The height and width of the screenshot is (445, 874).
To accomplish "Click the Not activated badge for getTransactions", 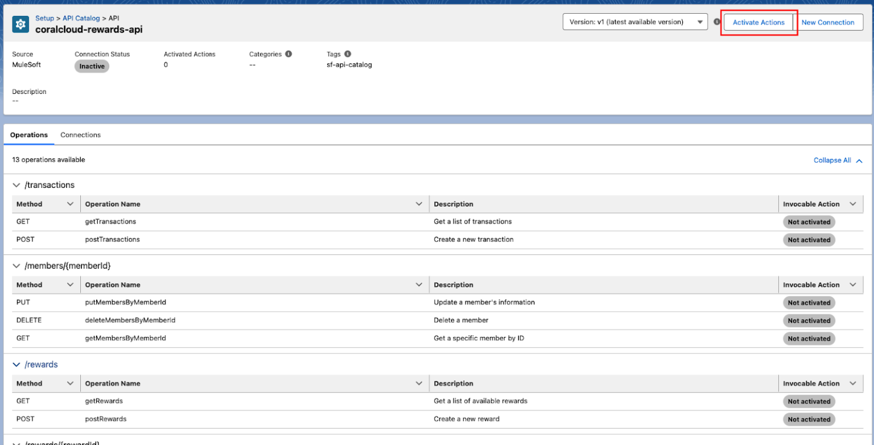I will coord(809,221).
